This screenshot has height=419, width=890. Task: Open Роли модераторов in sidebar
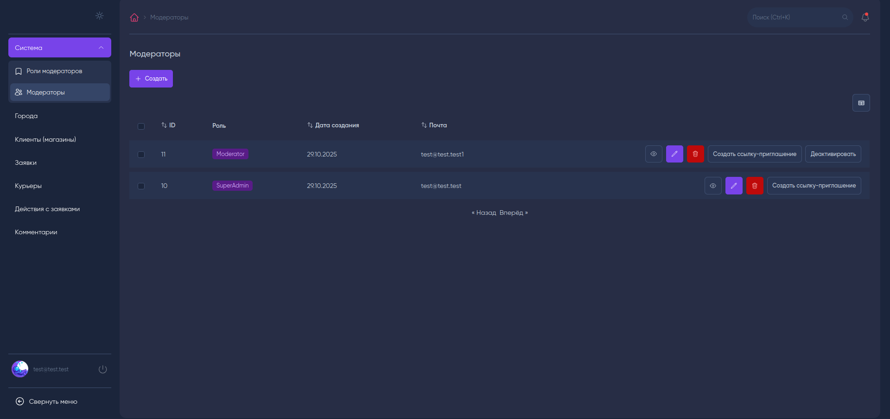coord(54,71)
